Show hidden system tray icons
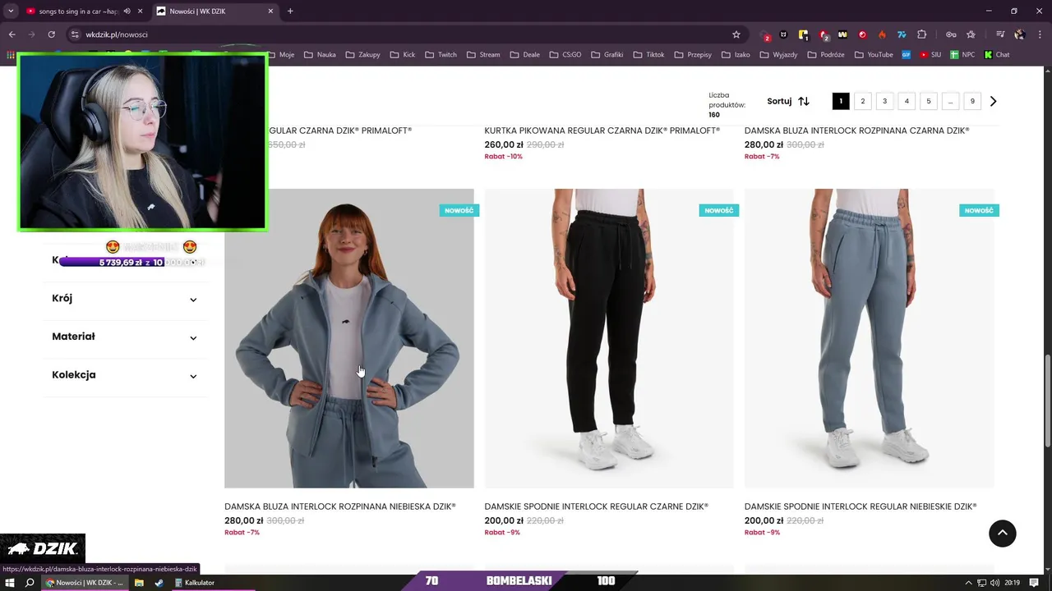This screenshot has height=591, width=1052. point(968,583)
